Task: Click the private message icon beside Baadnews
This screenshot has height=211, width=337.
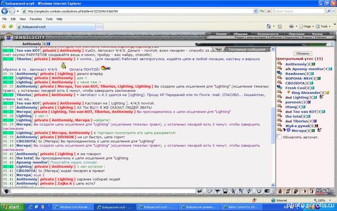Action: coord(279,73)
